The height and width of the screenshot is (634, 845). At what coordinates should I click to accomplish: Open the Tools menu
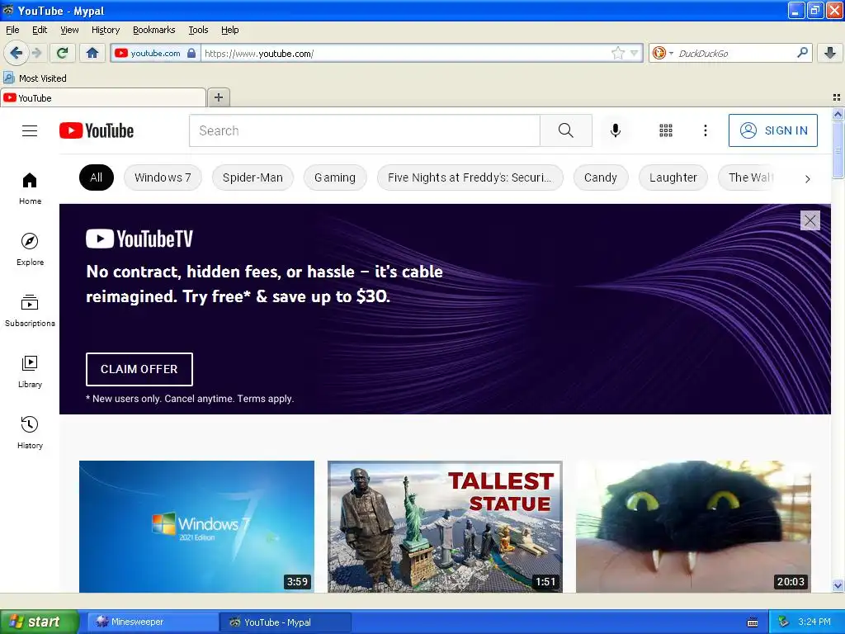(198, 30)
